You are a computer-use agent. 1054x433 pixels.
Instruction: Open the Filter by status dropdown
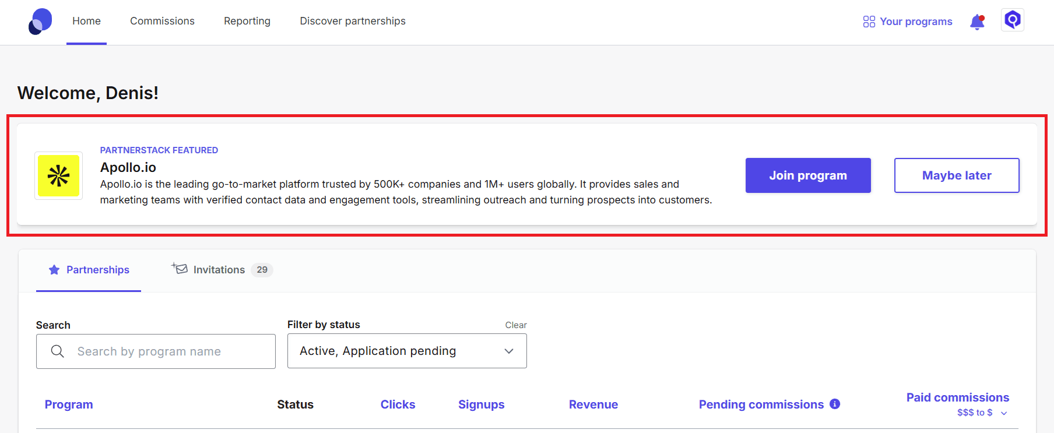coord(407,351)
